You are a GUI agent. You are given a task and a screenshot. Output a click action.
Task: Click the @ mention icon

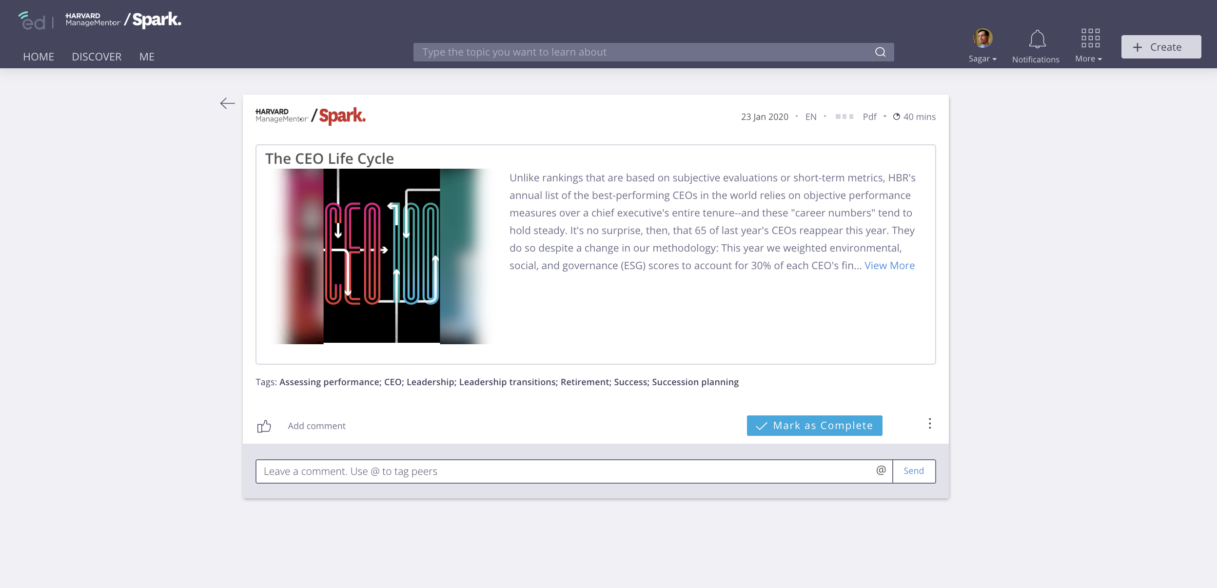point(881,470)
